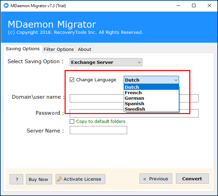Viewport: 218px width, 196px height.
Task: Collapse the Dutch language dropdown arrow
Action: [176, 80]
